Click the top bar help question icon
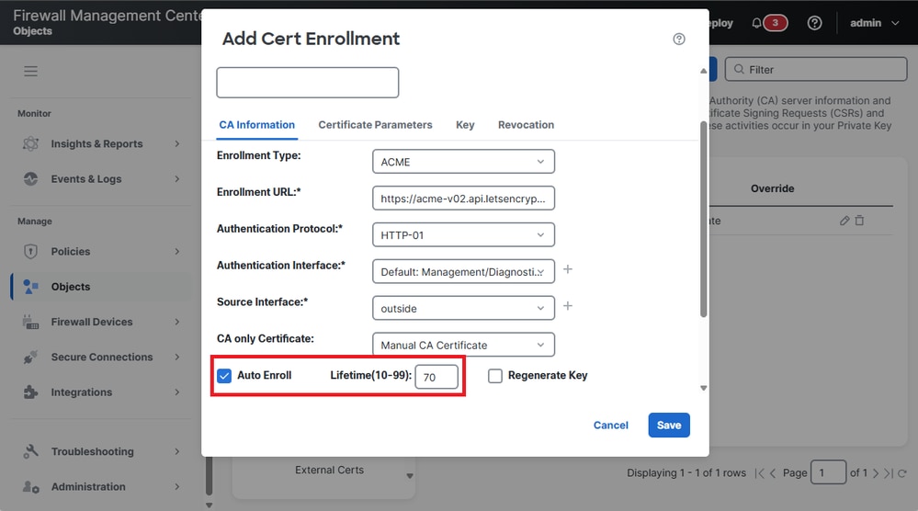 tap(814, 23)
